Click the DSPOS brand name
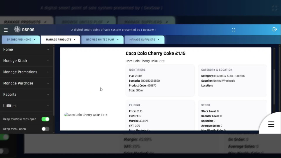Viewport: 281px width, 158px height. (28, 30)
